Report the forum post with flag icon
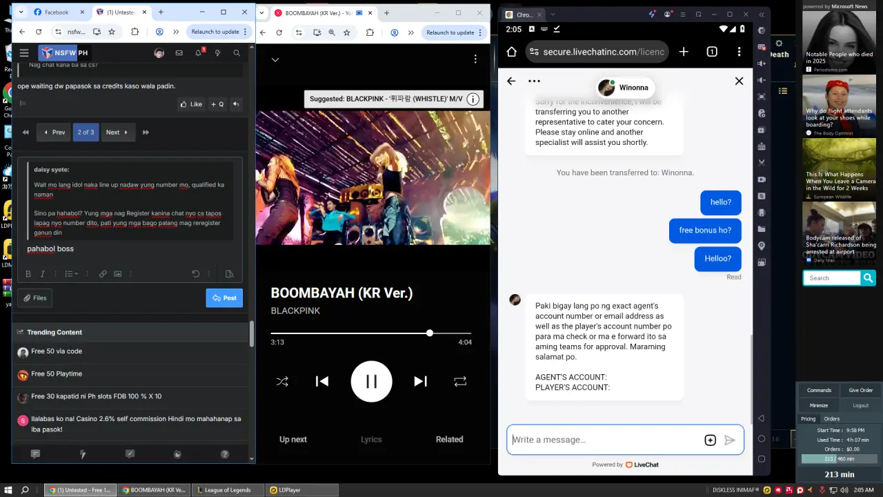 pyautogui.click(x=23, y=104)
